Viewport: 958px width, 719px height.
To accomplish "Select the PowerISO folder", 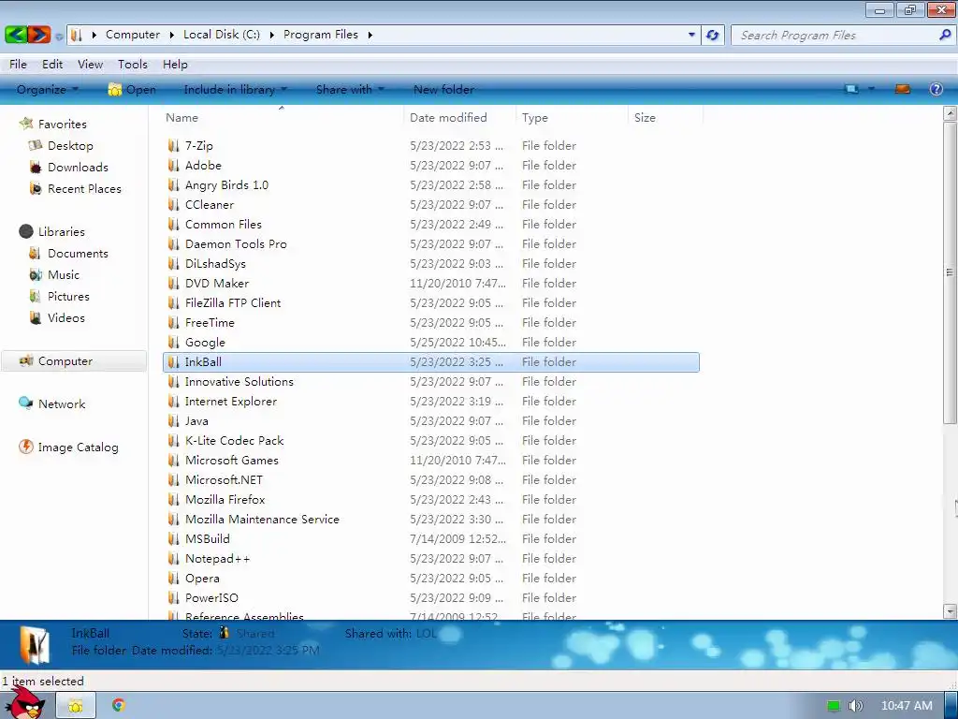I will pos(430,597).
